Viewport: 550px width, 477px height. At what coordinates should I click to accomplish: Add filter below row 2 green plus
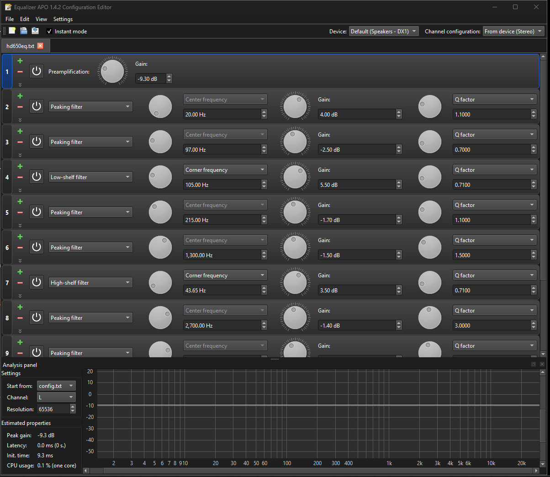(x=20, y=96)
